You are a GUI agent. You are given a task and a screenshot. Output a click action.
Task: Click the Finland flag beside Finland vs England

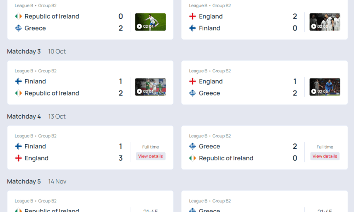click(18, 146)
